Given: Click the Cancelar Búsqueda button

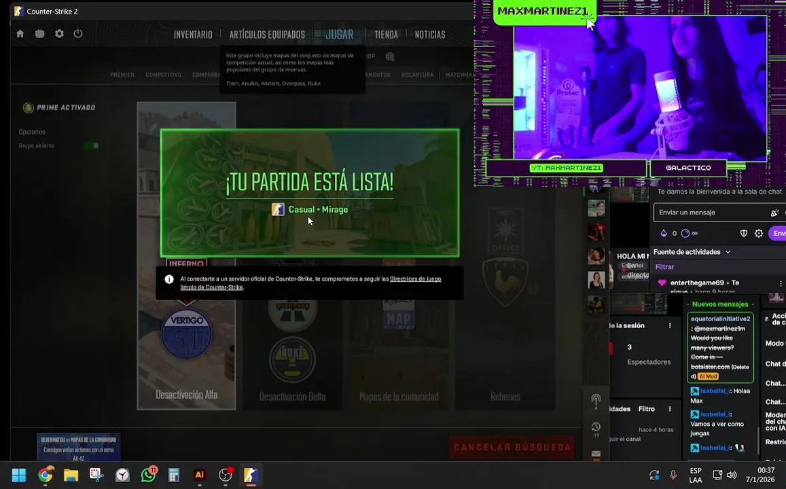Looking at the screenshot, I should point(512,448).
